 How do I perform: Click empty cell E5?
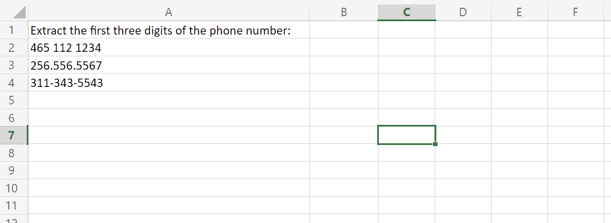519,100
